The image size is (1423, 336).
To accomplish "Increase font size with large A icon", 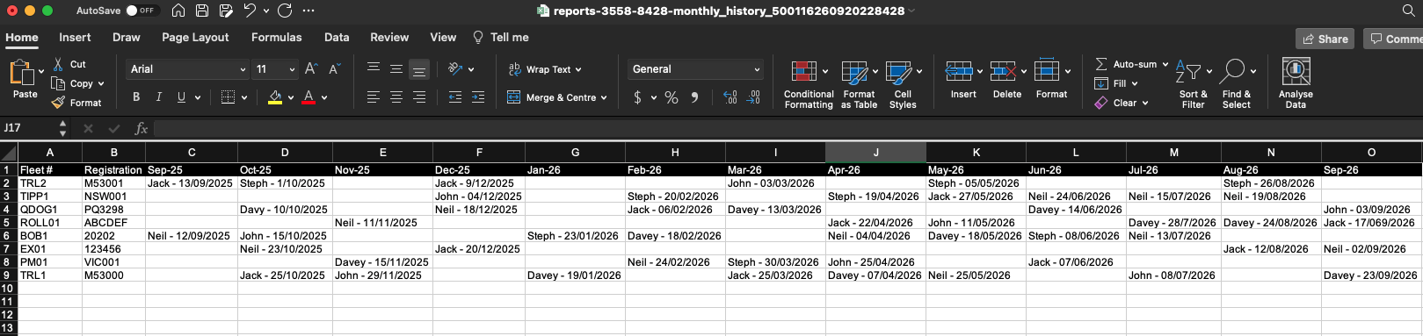I will tap(311, 68).
